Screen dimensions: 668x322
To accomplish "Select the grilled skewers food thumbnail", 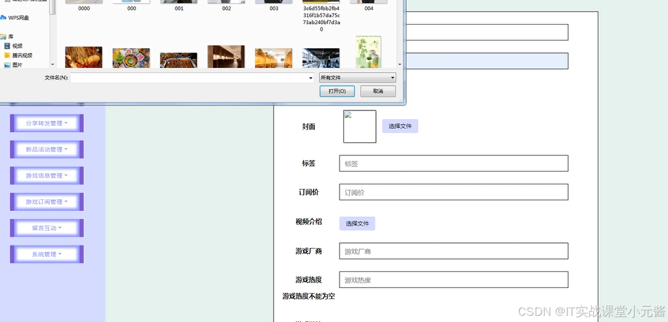I will pos(84,57).
